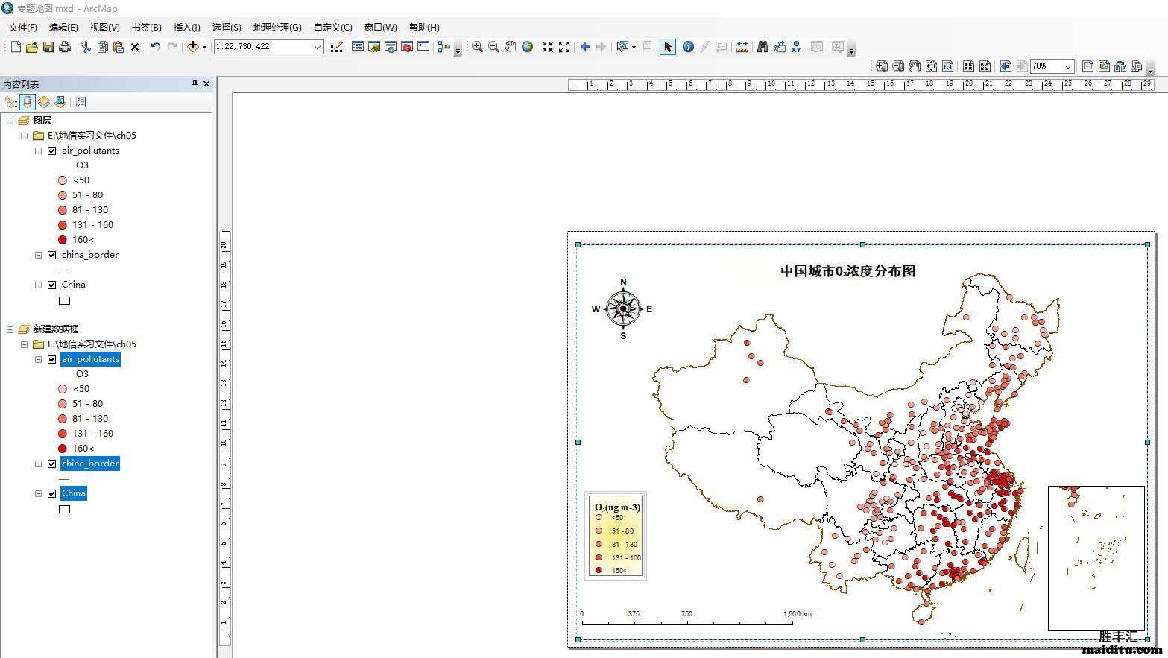Open the map scale dropdown
The width and height of the screenshot is (1168, 658).
click(317, 47)
